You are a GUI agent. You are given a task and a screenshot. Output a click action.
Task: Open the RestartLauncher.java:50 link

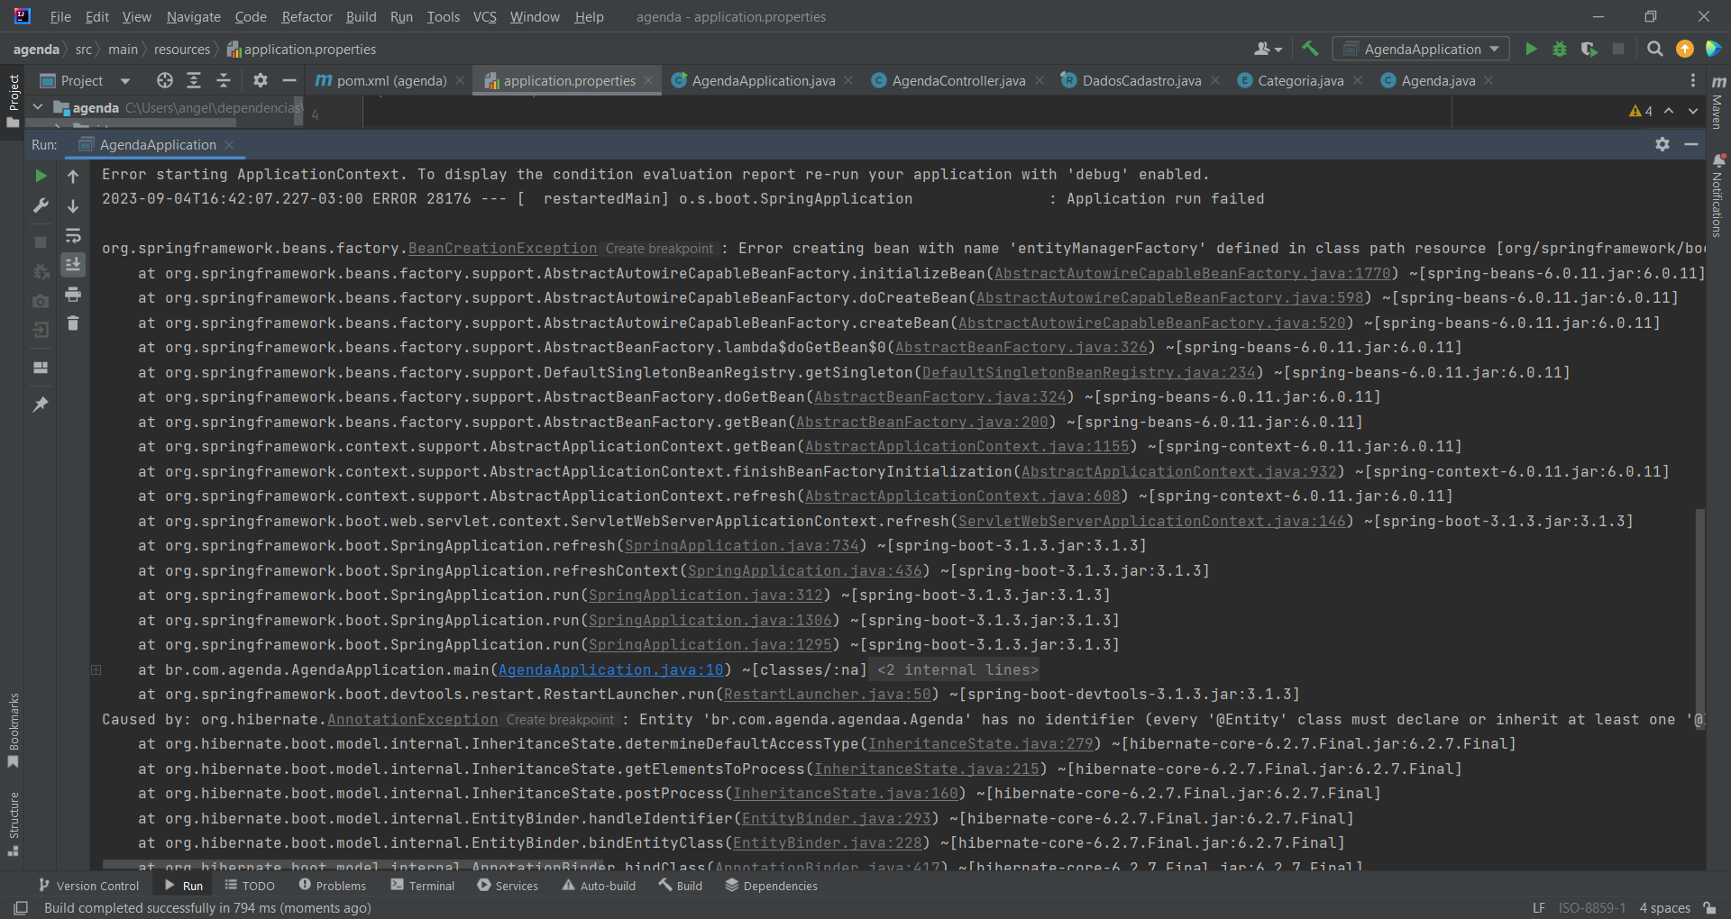pos(827,695)
